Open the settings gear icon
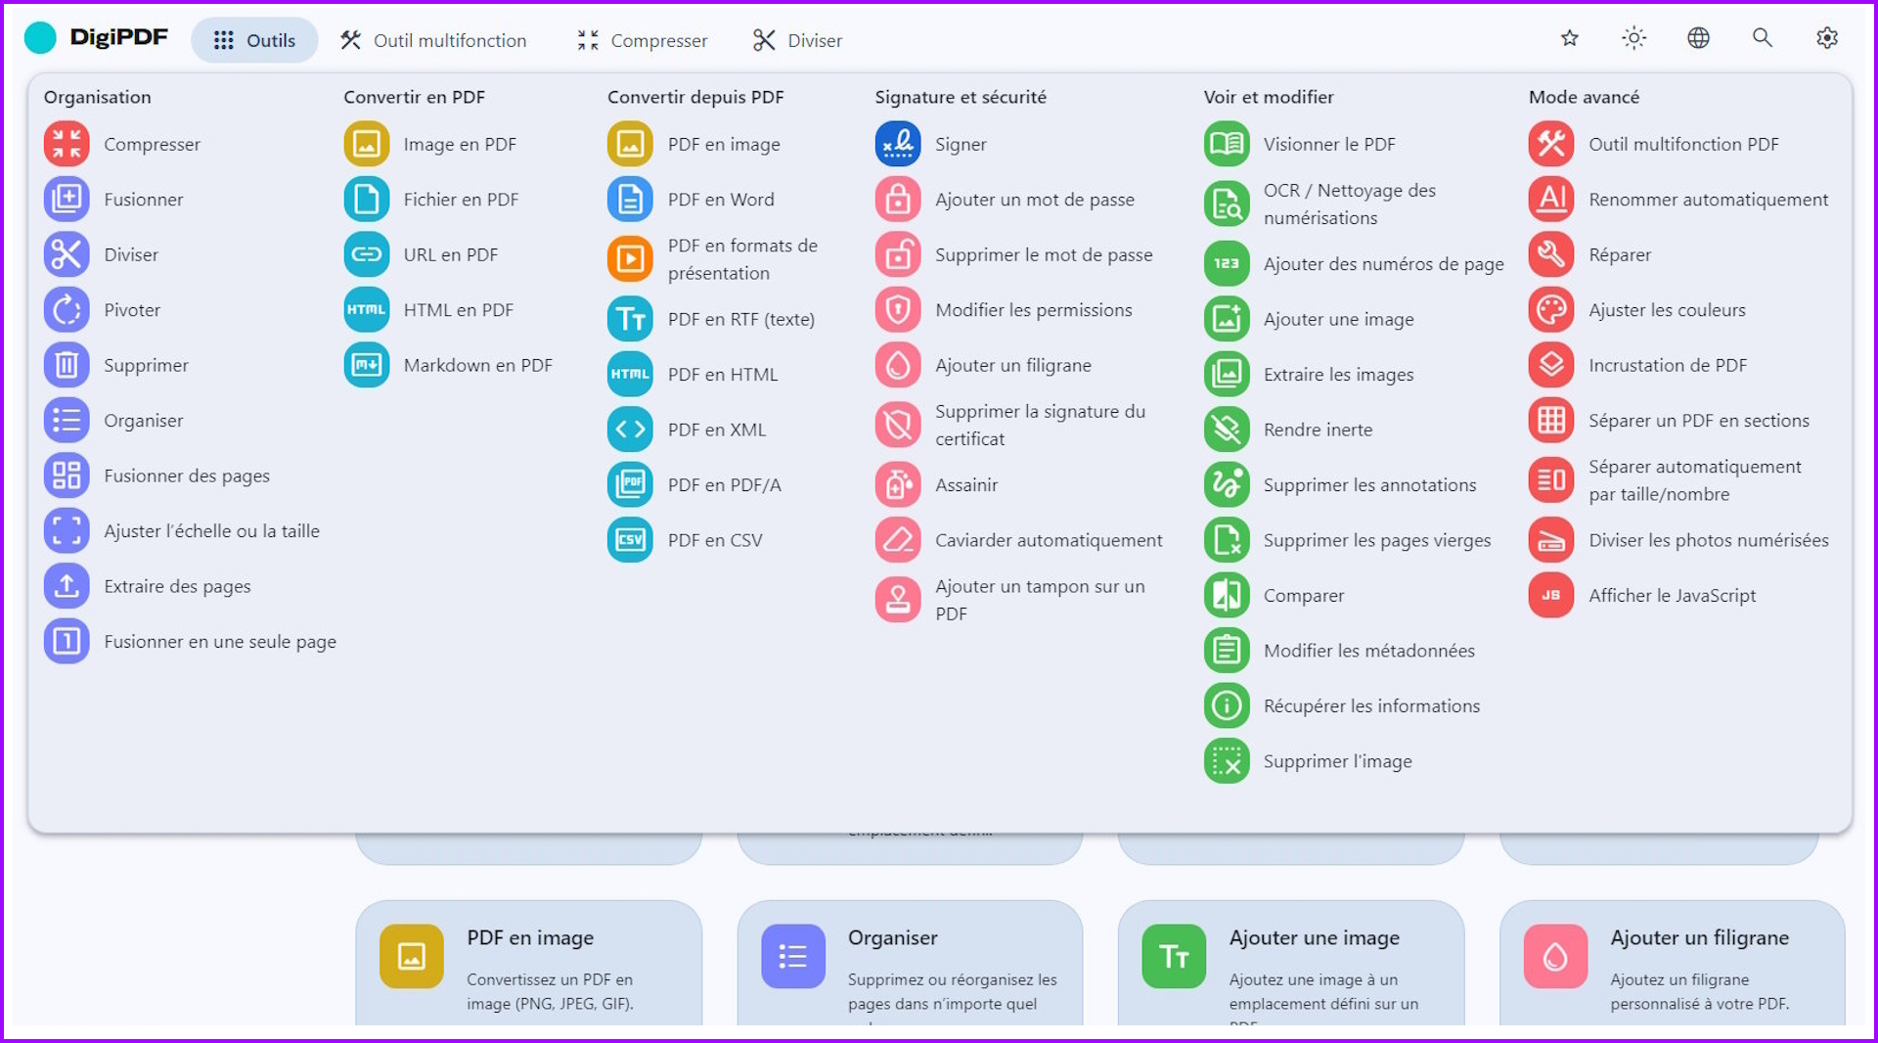 coord(1826,38)
